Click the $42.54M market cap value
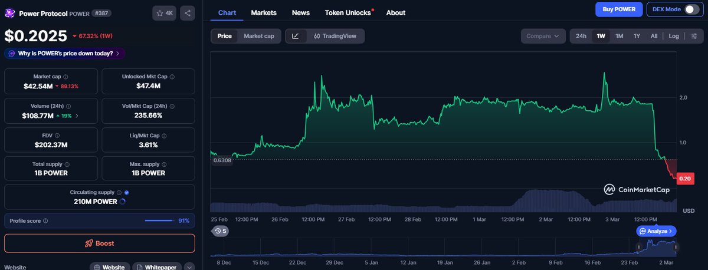The height and width of the screenshot is (270, 708). pos(38,86)
